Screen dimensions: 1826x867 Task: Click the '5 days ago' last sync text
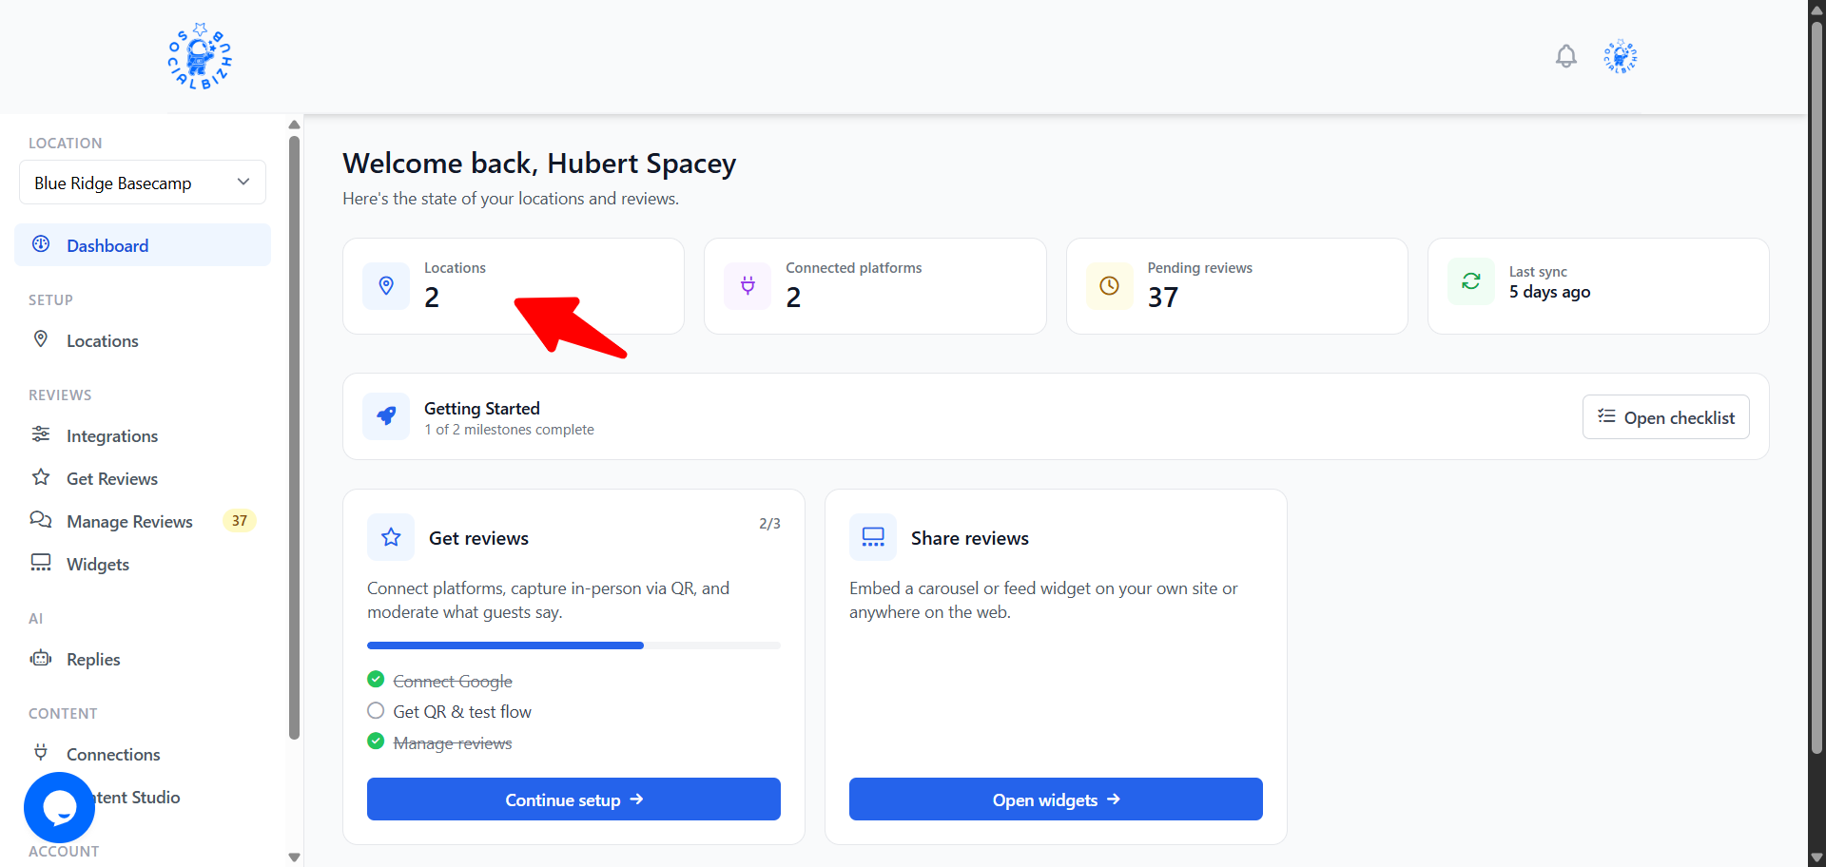[x=1549, y=292]
